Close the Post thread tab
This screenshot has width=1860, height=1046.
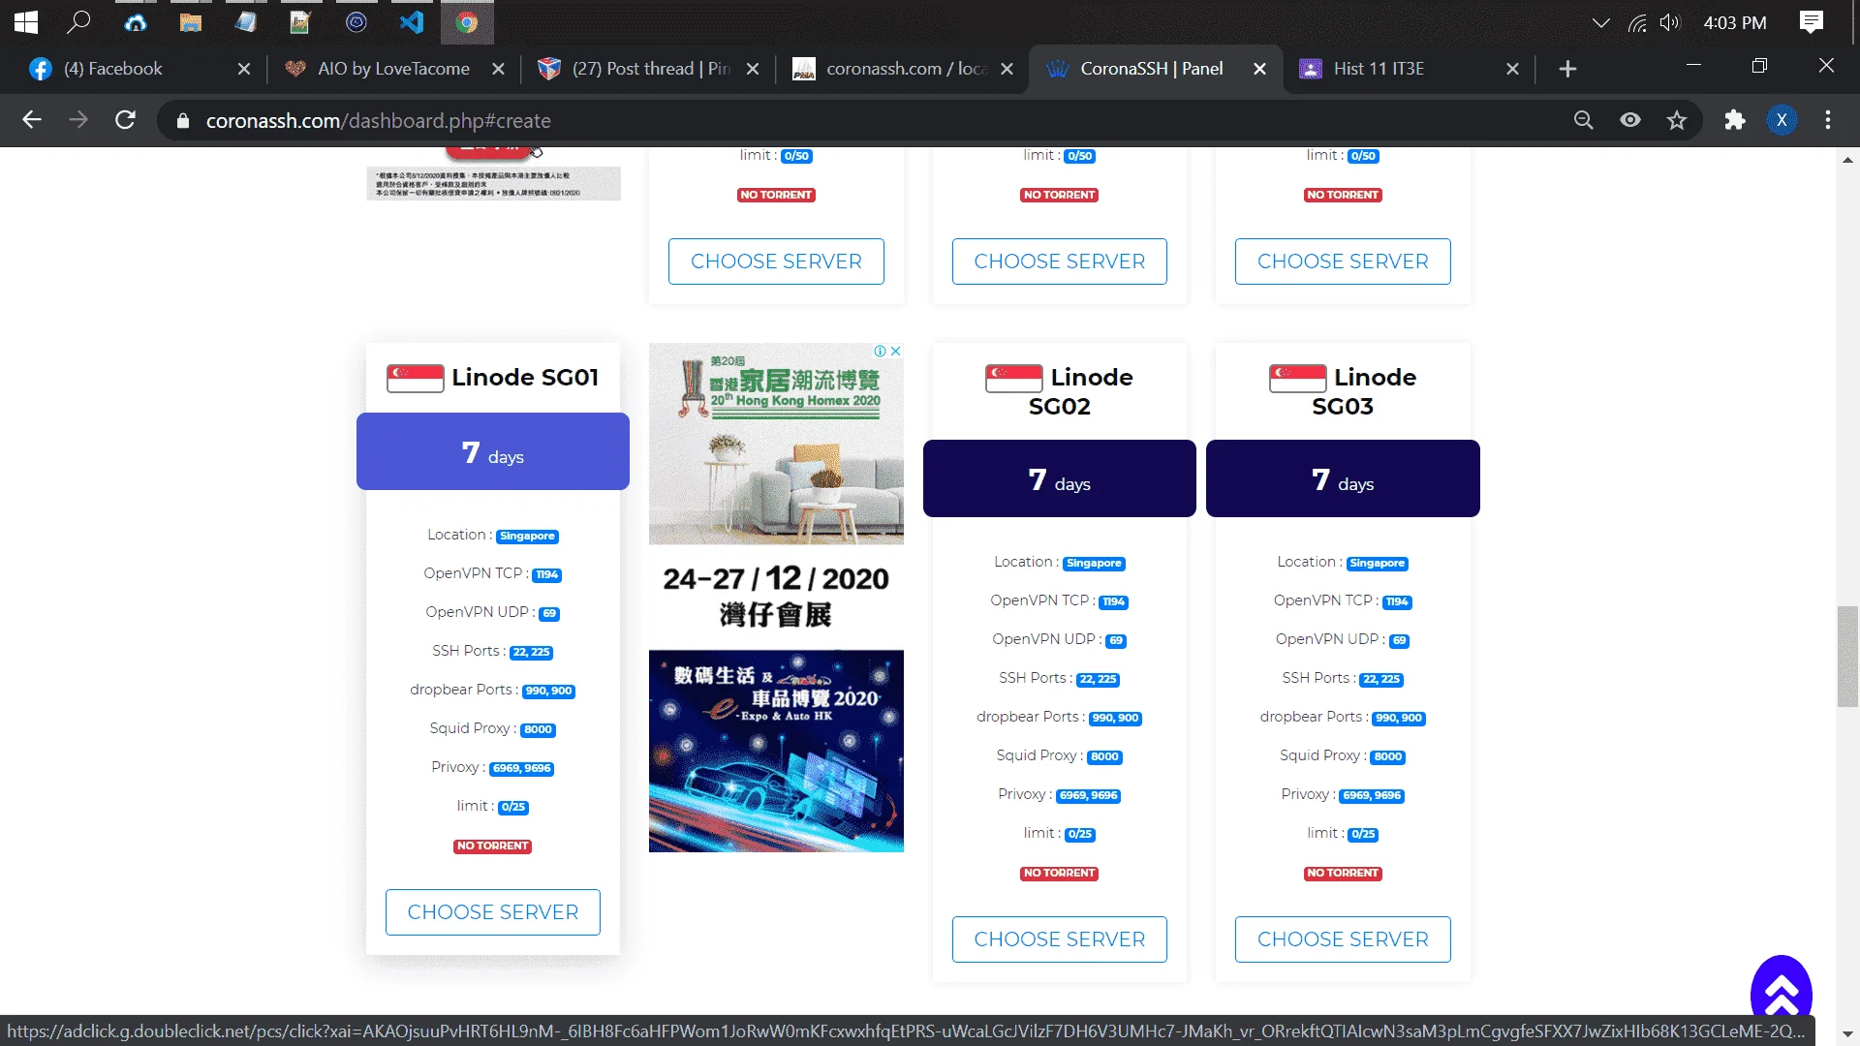pos(753,69)
